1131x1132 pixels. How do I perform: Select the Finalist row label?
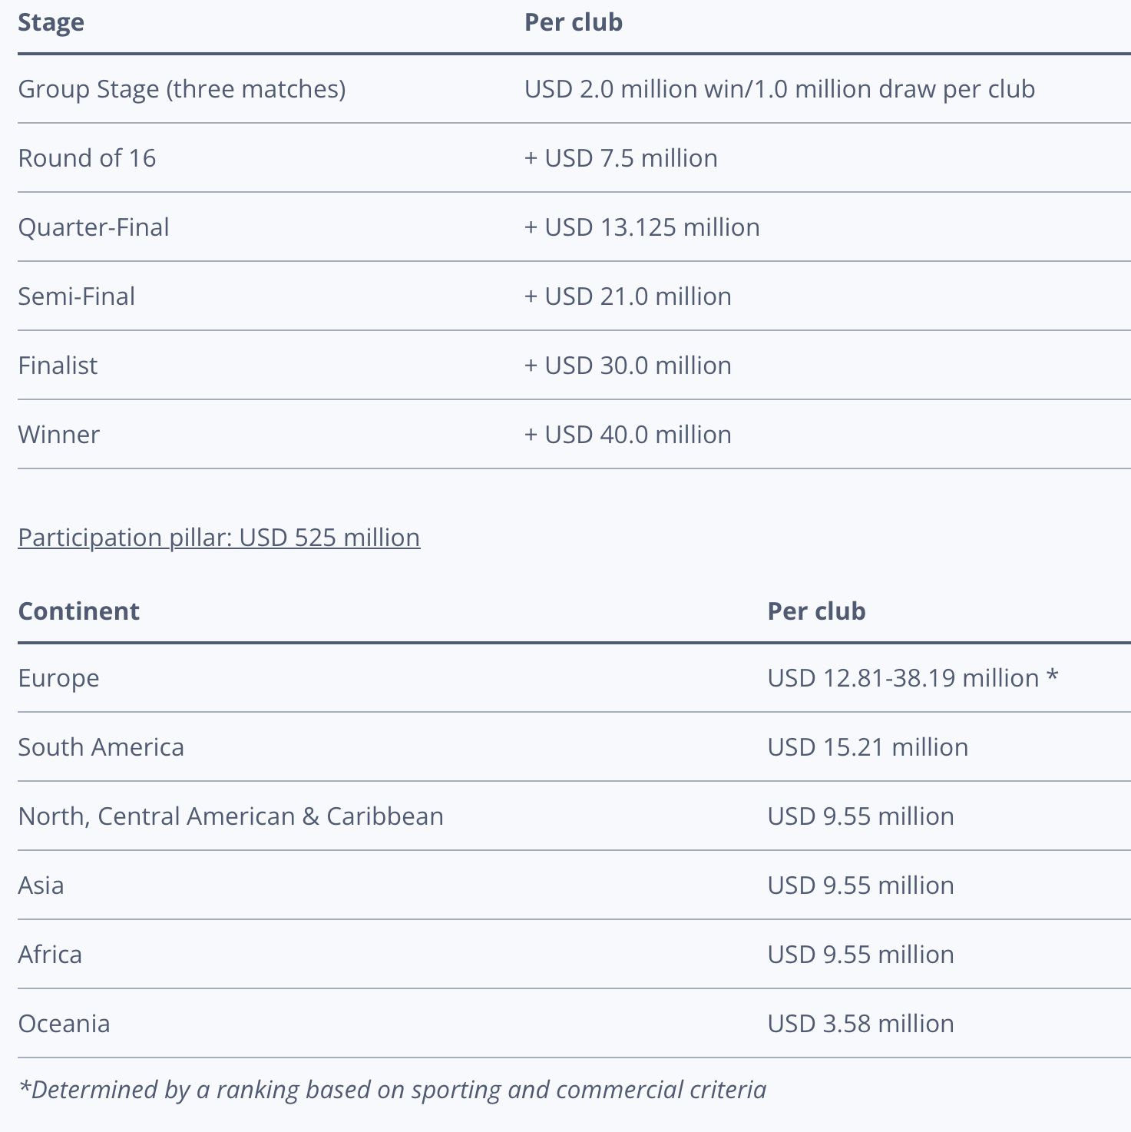(58, 366)
